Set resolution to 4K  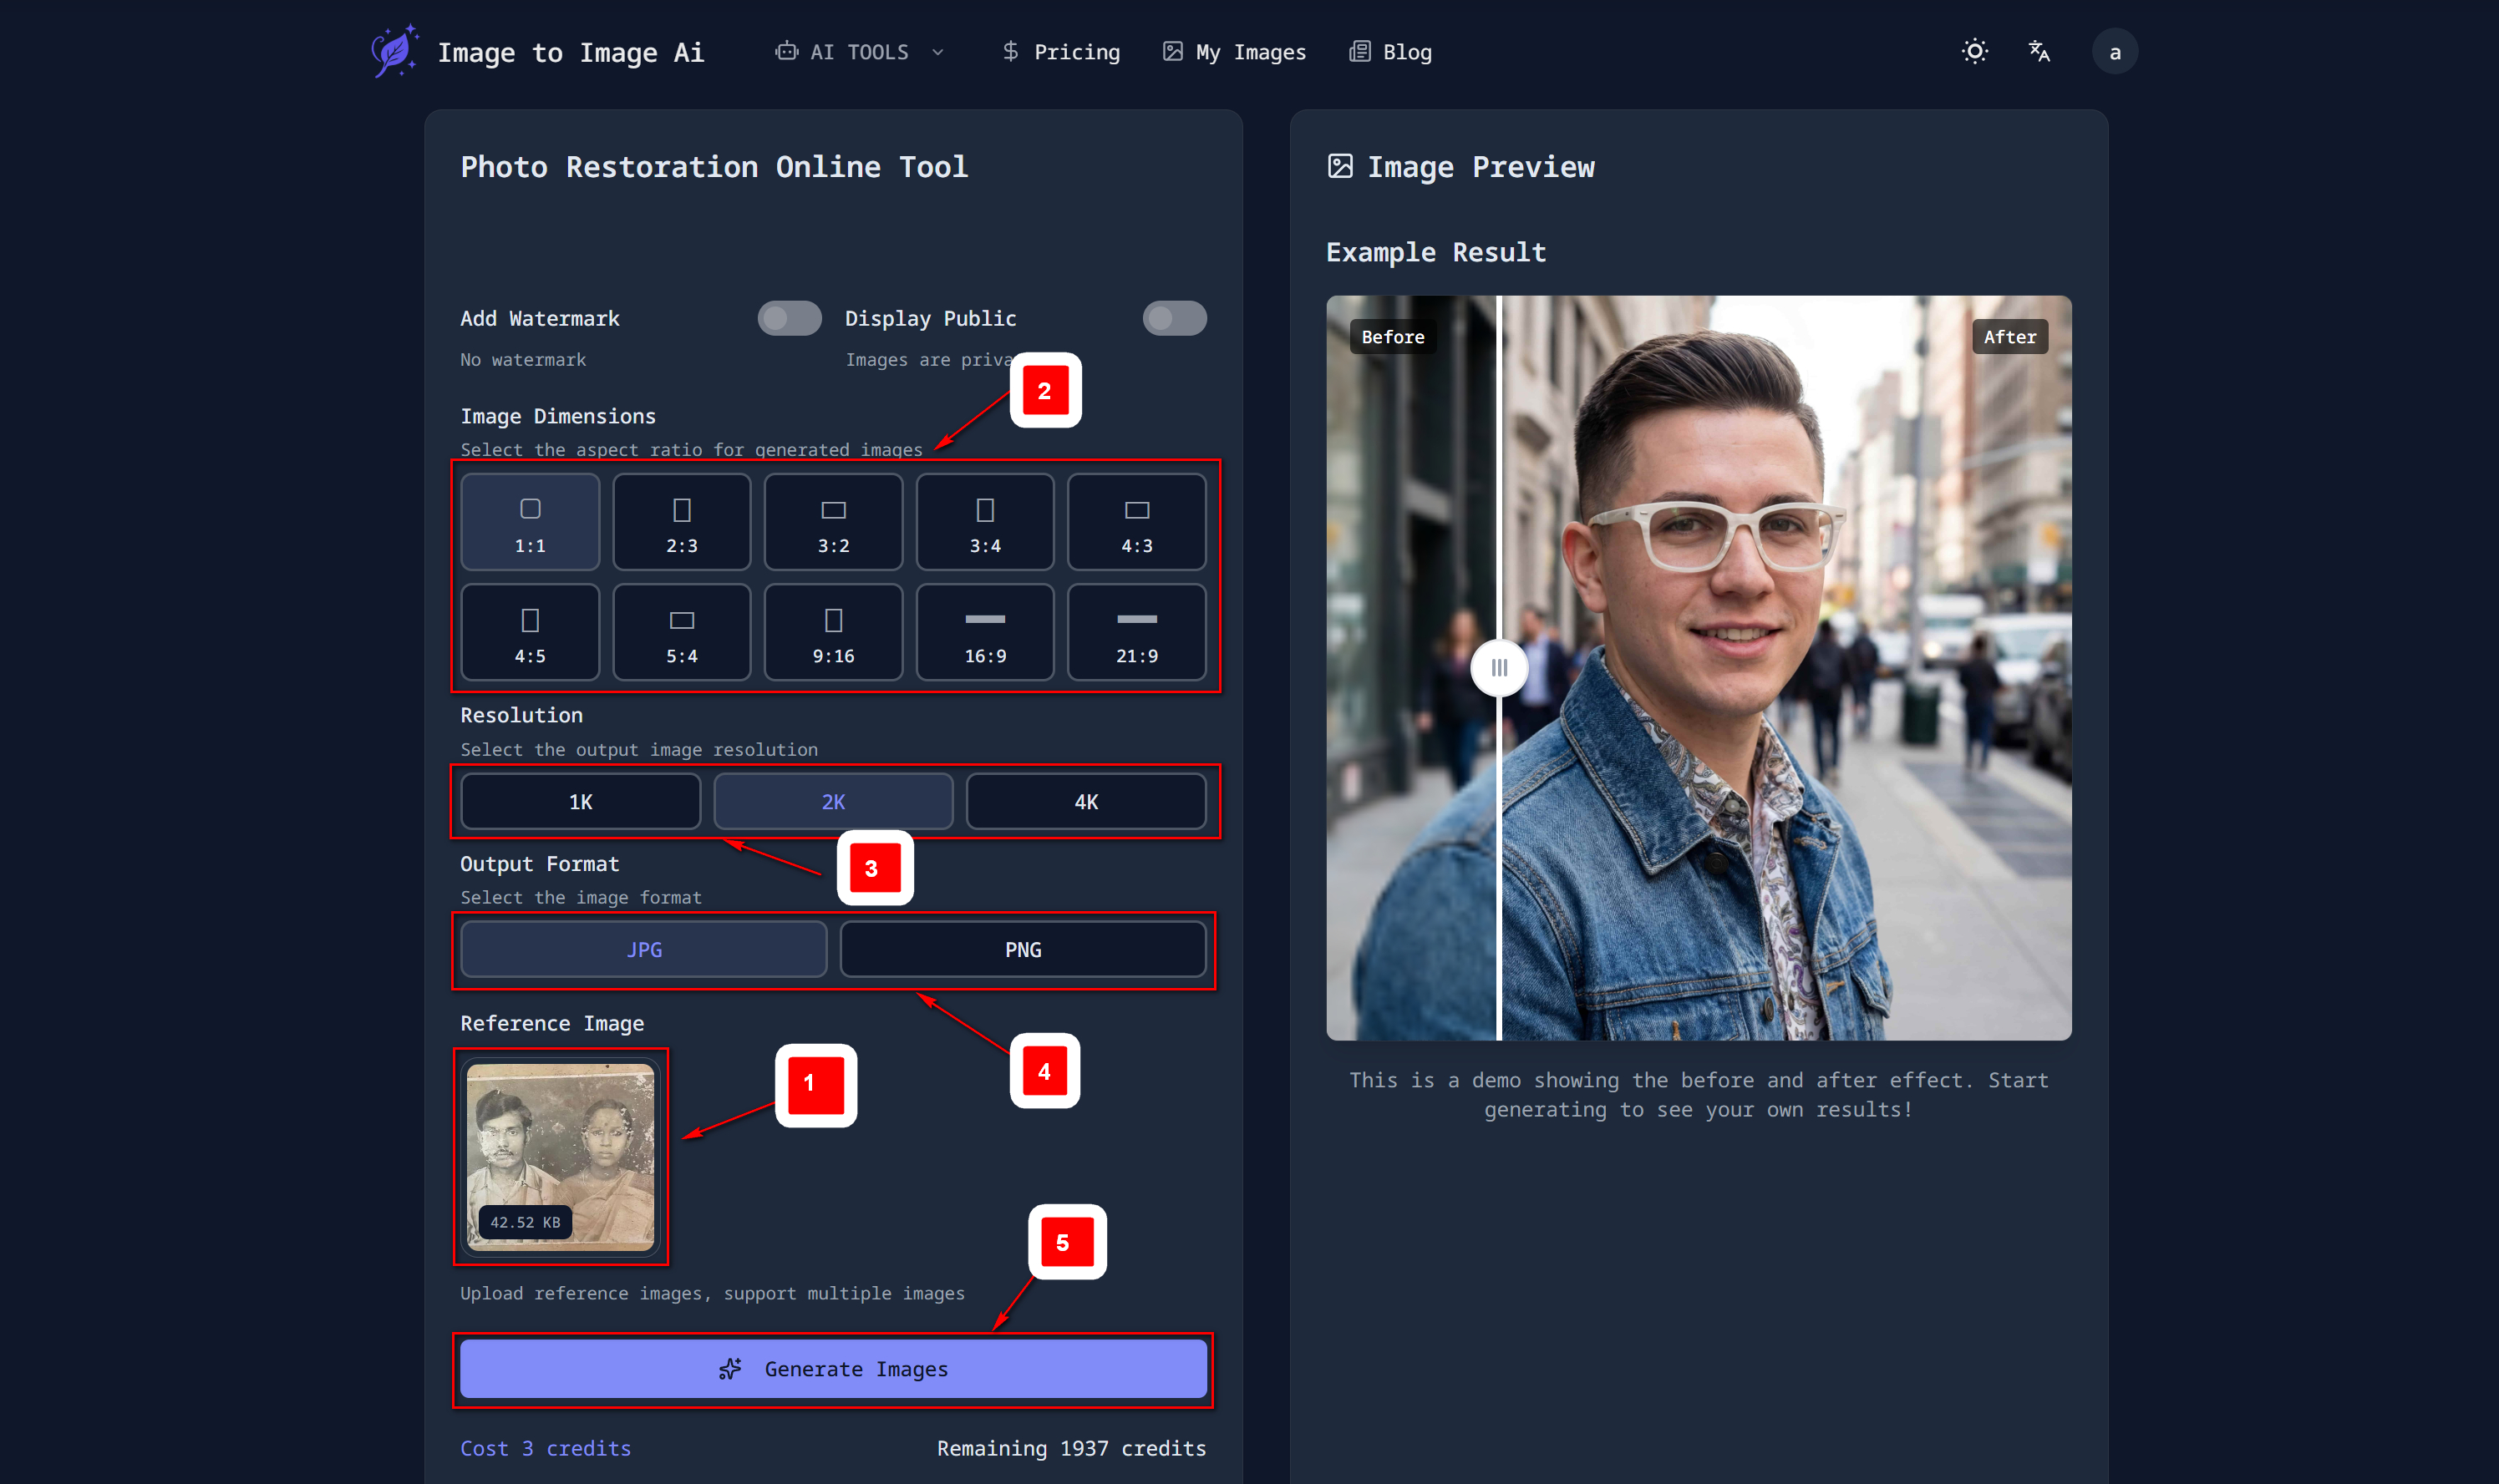tap(1085, 802)
